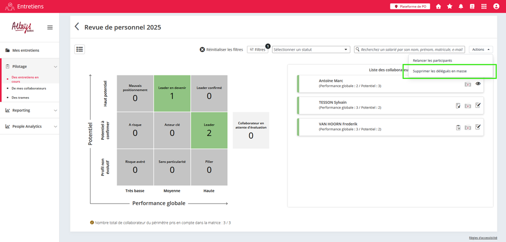Click edit icon for VAN HOORN Frederik

(x=478, y=127)
